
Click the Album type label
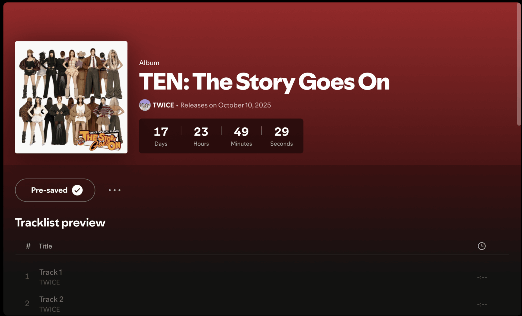(x=149, y=62)
